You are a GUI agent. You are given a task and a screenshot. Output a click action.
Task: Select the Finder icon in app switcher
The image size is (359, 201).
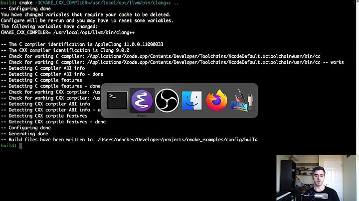191,100
